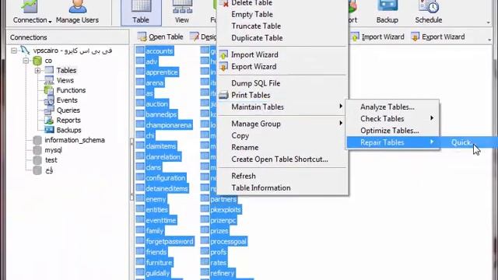Click the Open Table button
The image size is (498, 280).
click(x=160, y=37)
